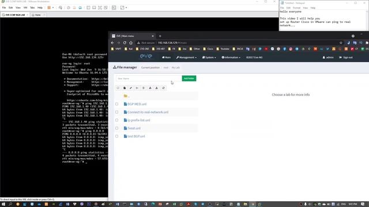Open a new browser tab with plus
369x207 pixels.
click(160, 36)
